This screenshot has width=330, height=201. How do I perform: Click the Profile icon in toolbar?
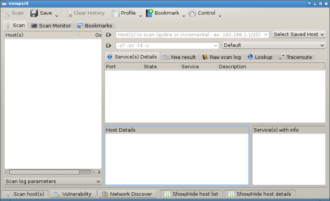pyautogui.click(x=116, y=13)
